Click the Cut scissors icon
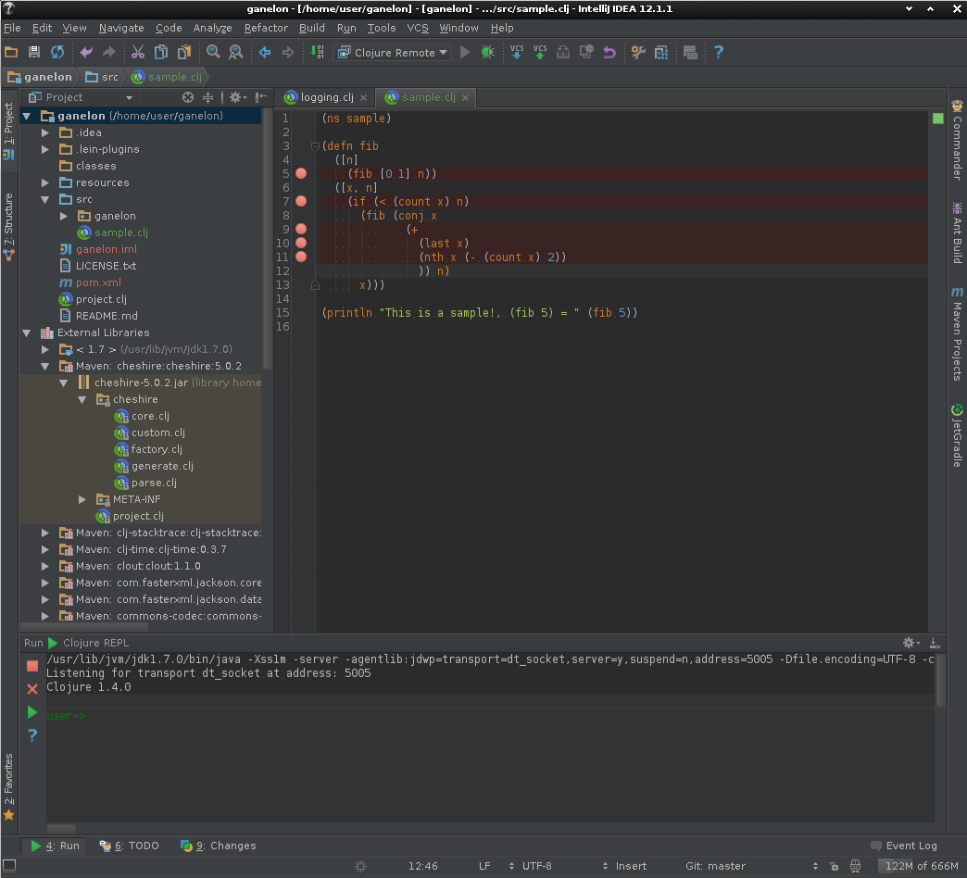This screenshot has height=878, width=967. (x=137, y=53)
